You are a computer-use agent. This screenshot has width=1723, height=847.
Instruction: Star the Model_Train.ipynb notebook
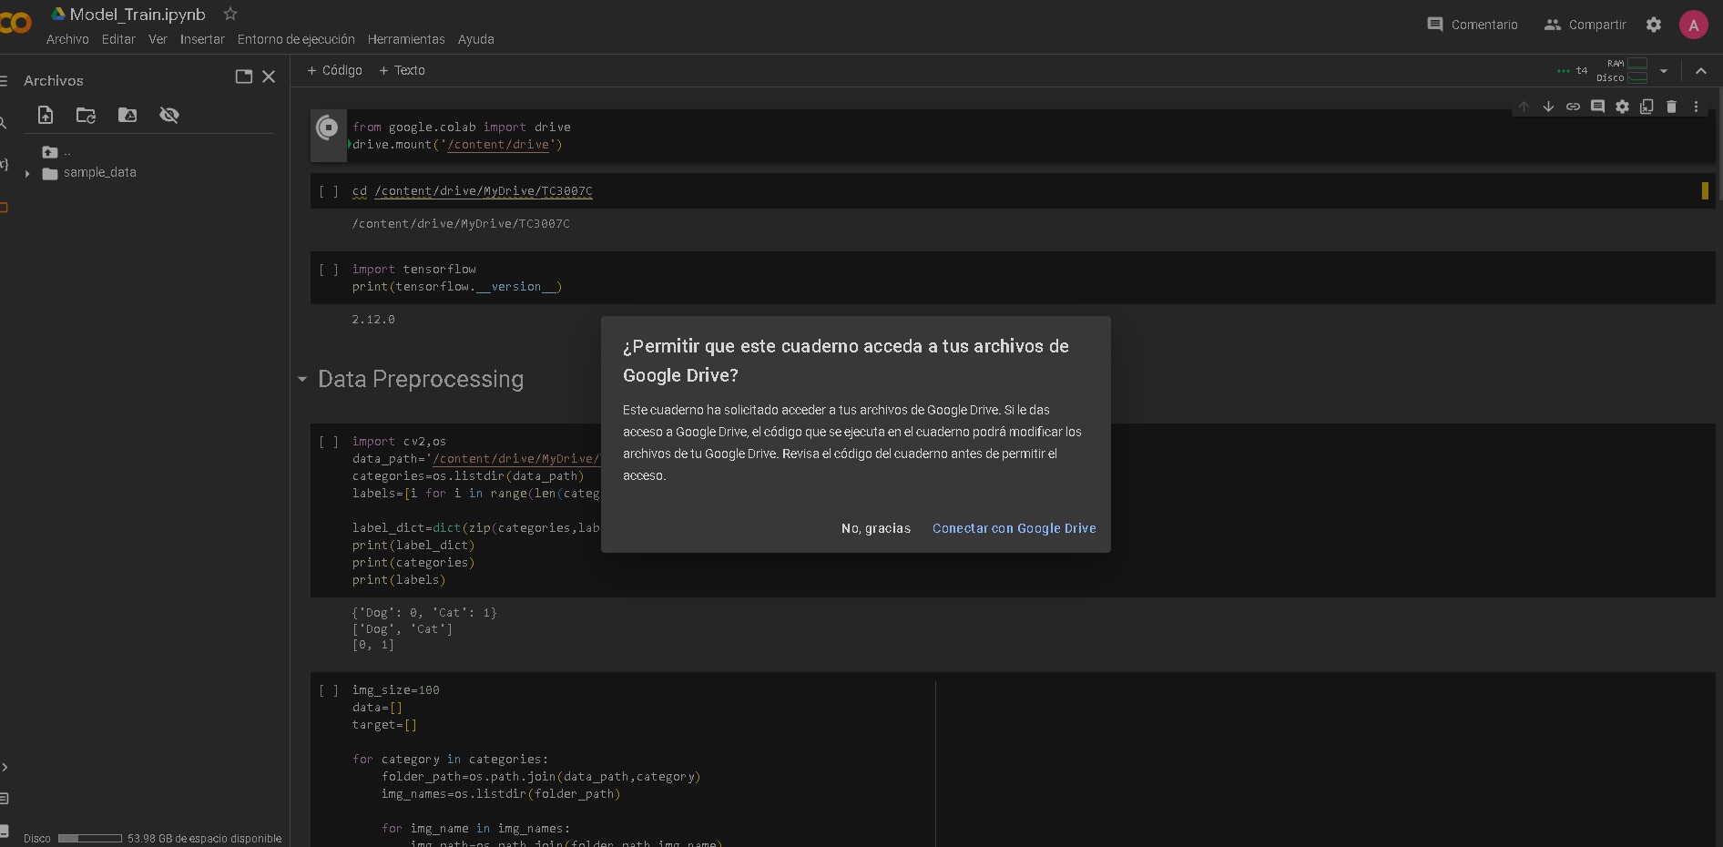point(230,14)
